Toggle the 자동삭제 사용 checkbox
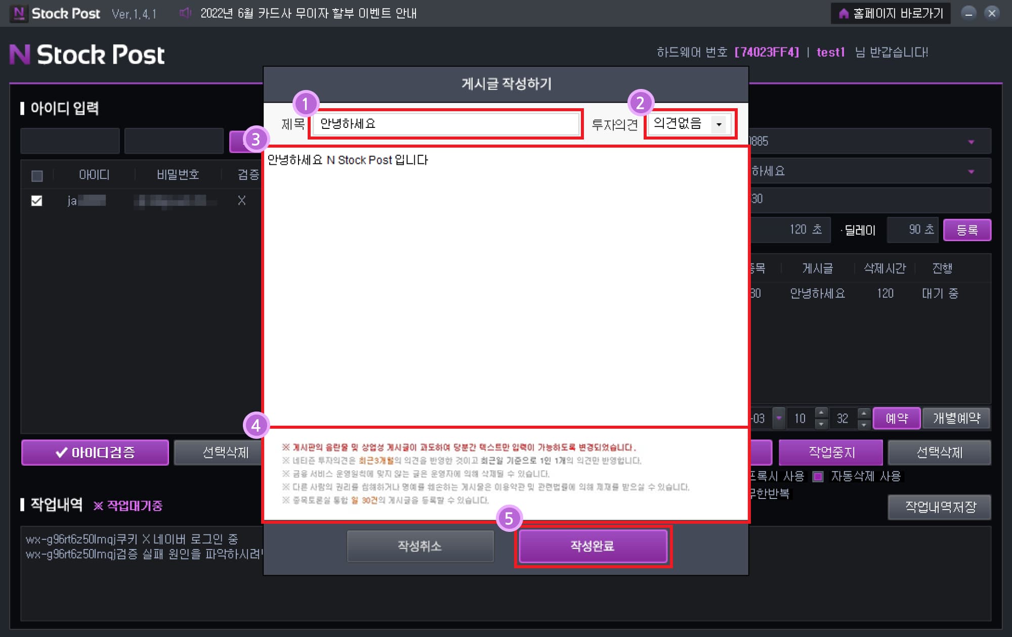1012x637 pixels. (x=818, y=476)
